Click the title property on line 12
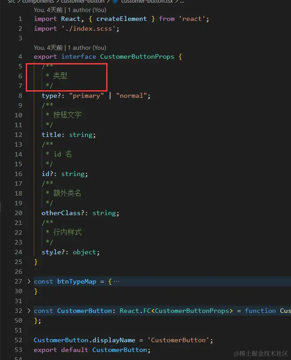The image size is (291, 360). [52, 135]
